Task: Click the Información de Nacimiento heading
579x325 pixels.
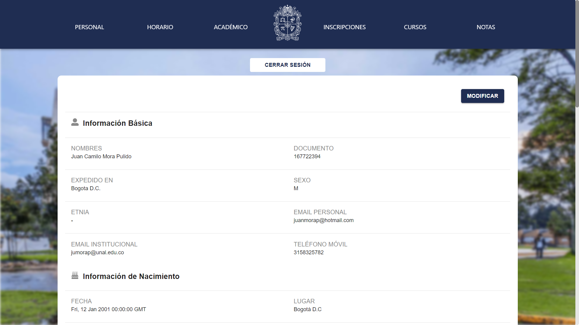Action: (131, 276)
